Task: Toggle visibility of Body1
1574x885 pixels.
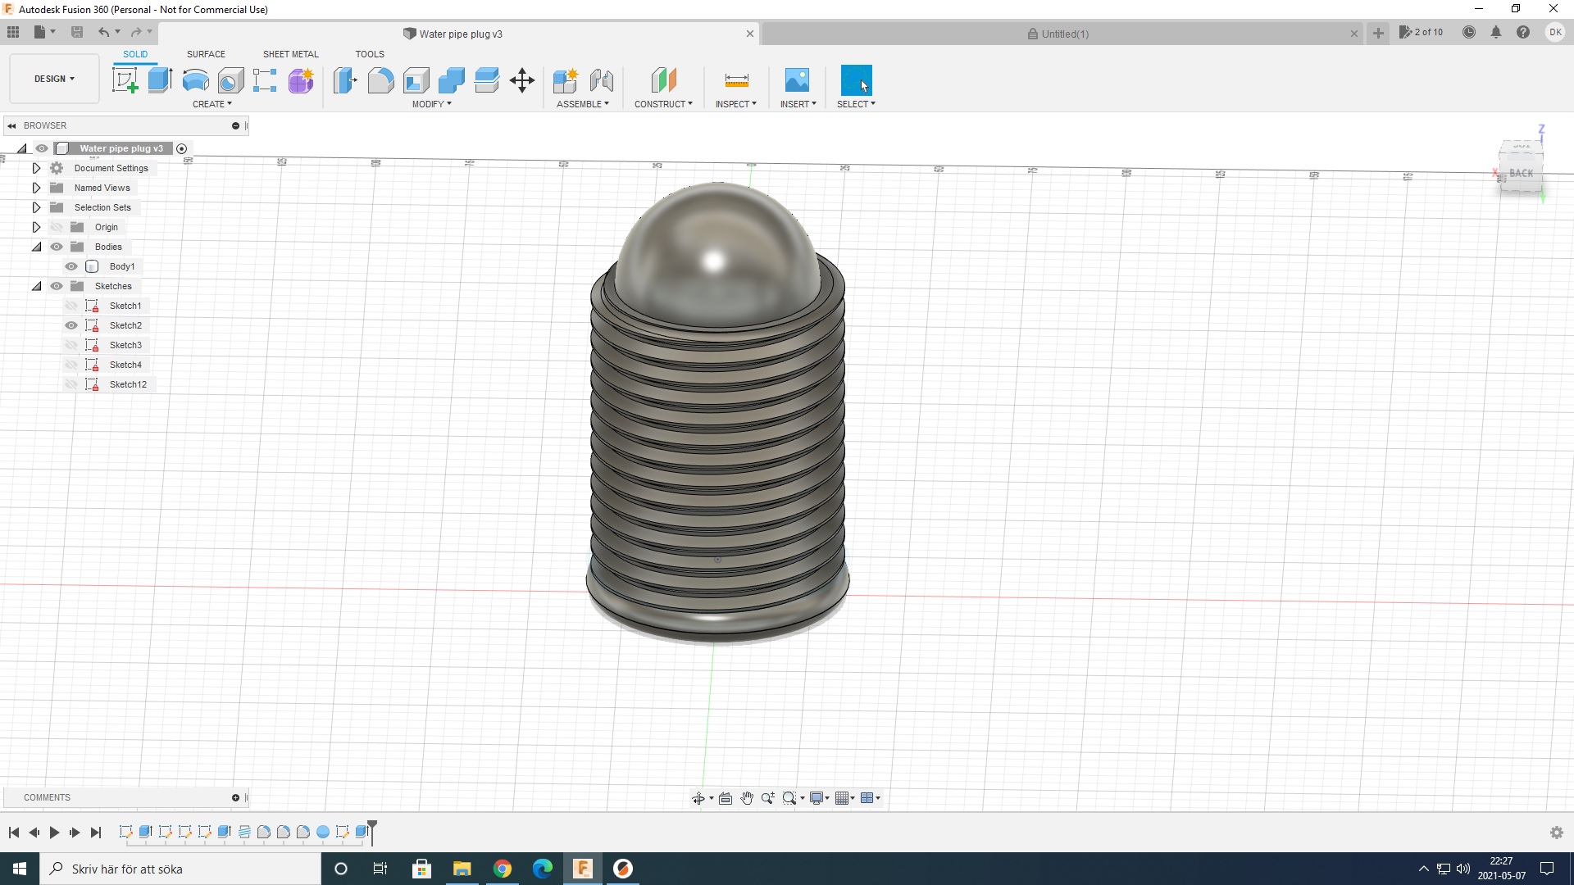Action: click(x=71, y=266)
